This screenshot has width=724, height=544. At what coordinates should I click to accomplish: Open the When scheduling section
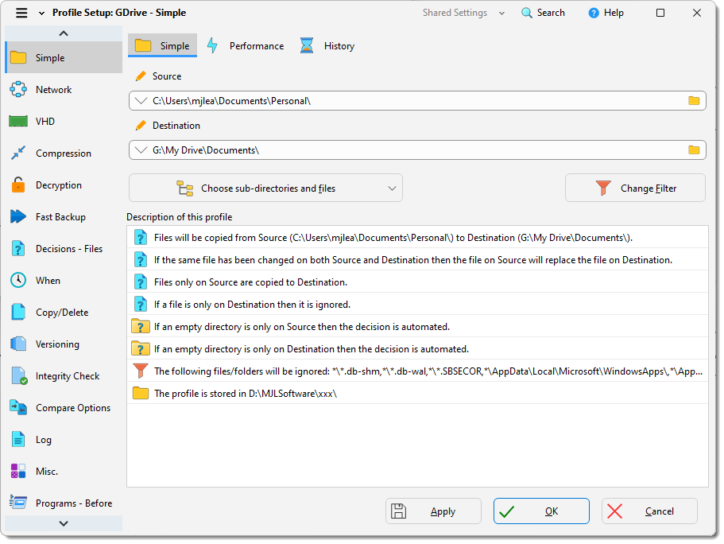pyautogui.click(x=47, y=280)
